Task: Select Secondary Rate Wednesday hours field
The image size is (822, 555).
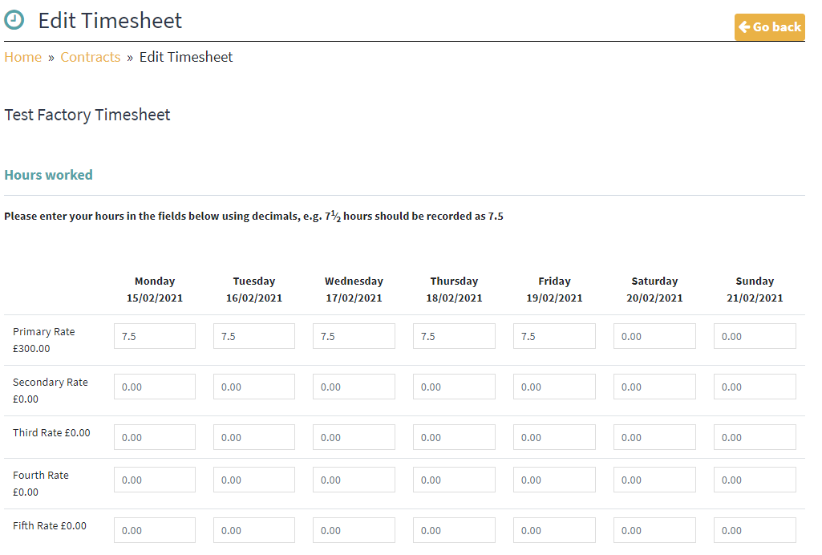Action: pyautogui.click(x=354, y=387)
